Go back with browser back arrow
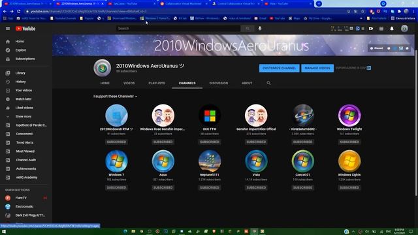This screenshot has height=235, width=418. click(x=5, y=12)
